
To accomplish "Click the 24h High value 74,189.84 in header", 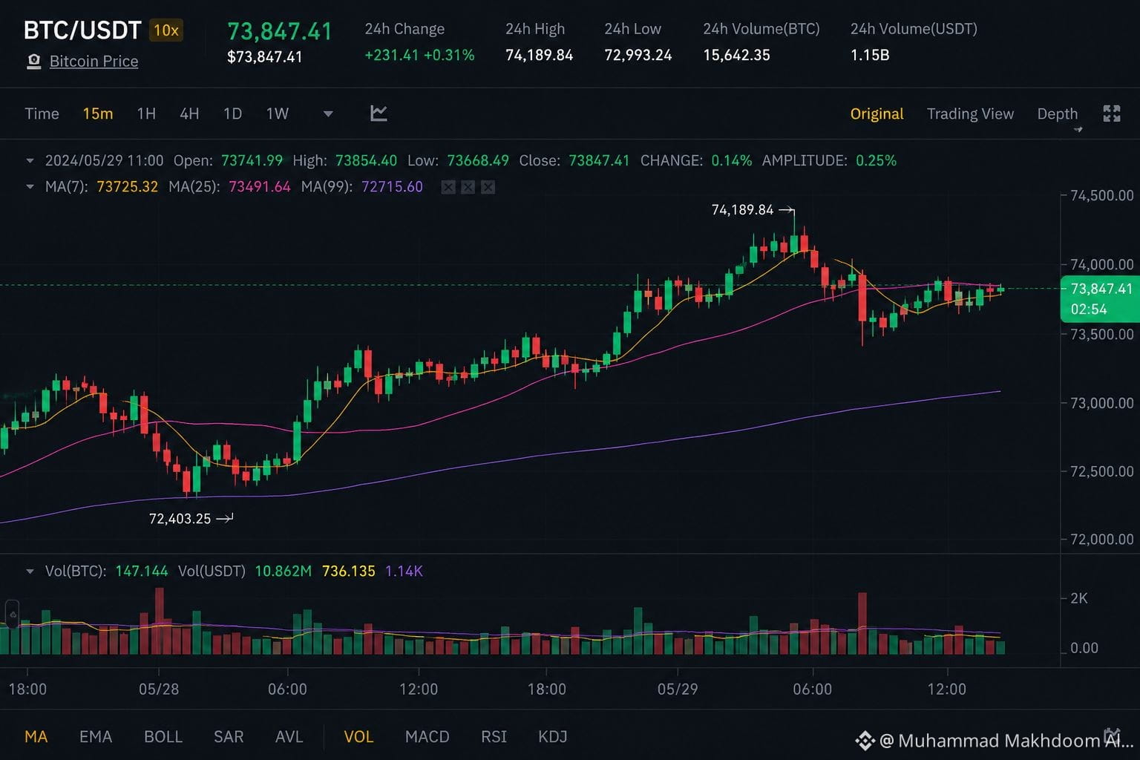I will pyautogui.click(x=539, y=55).
